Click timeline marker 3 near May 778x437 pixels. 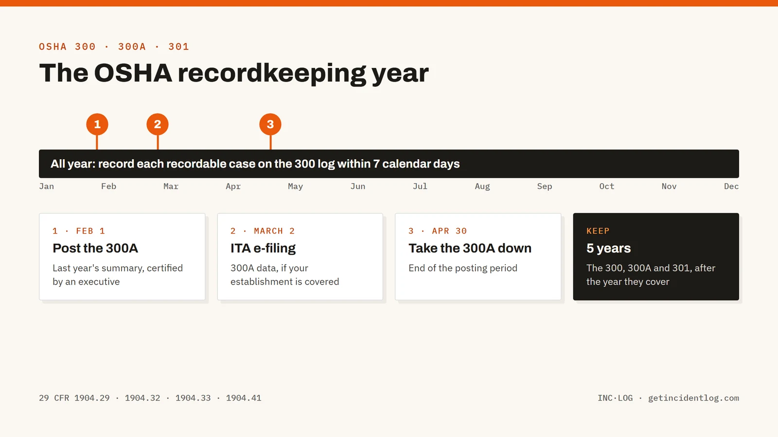point(270,124)
